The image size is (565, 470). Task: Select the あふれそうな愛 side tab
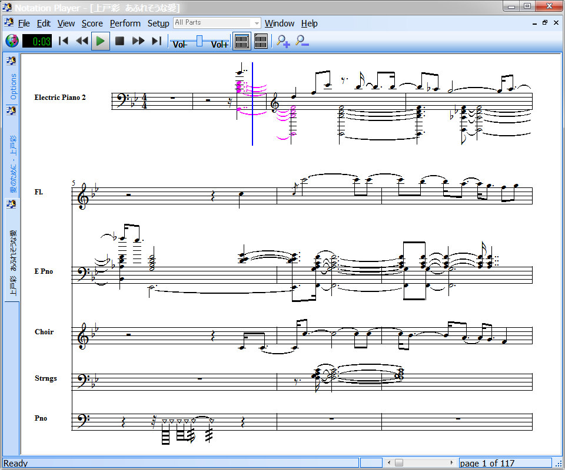12,250
